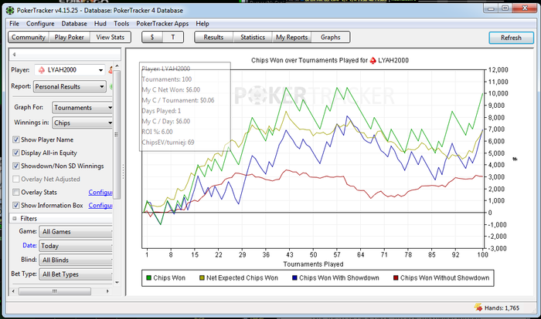Click the green Chips Won legend swatch
541x319 pixels.
pyautogui.click(x=148, y=277)
